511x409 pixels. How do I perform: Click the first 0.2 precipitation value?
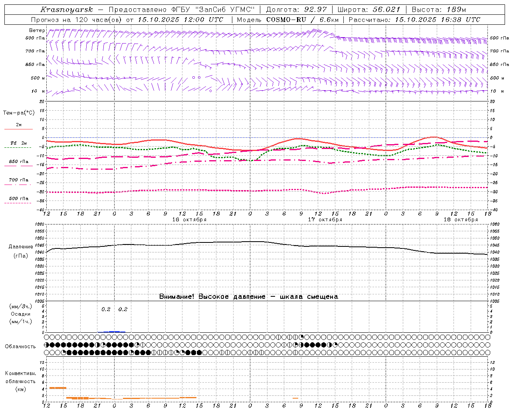point(106,309)
